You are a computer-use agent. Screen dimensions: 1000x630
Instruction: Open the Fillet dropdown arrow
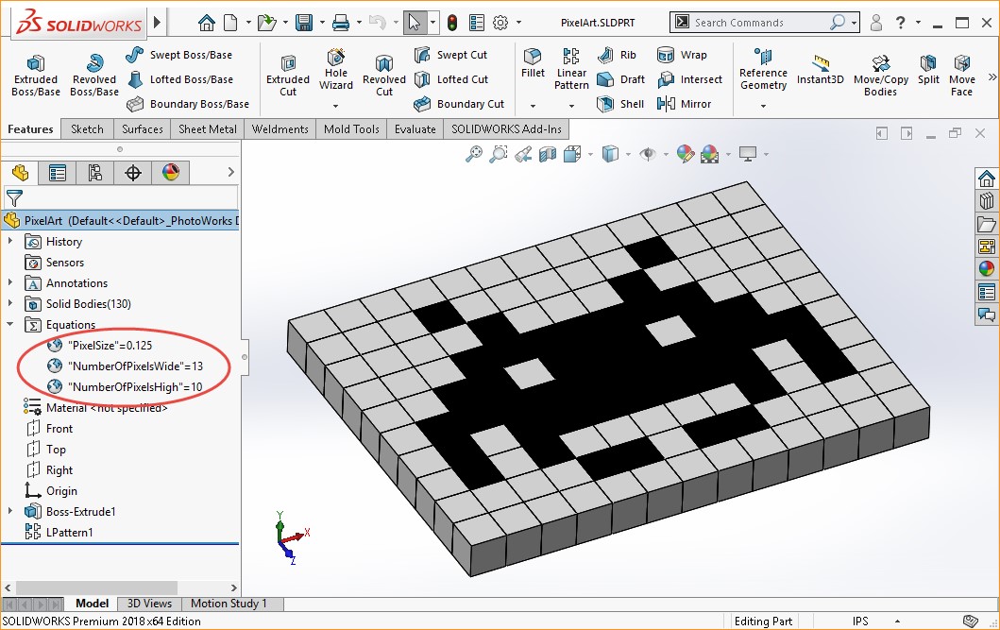[x=533, y=106]
